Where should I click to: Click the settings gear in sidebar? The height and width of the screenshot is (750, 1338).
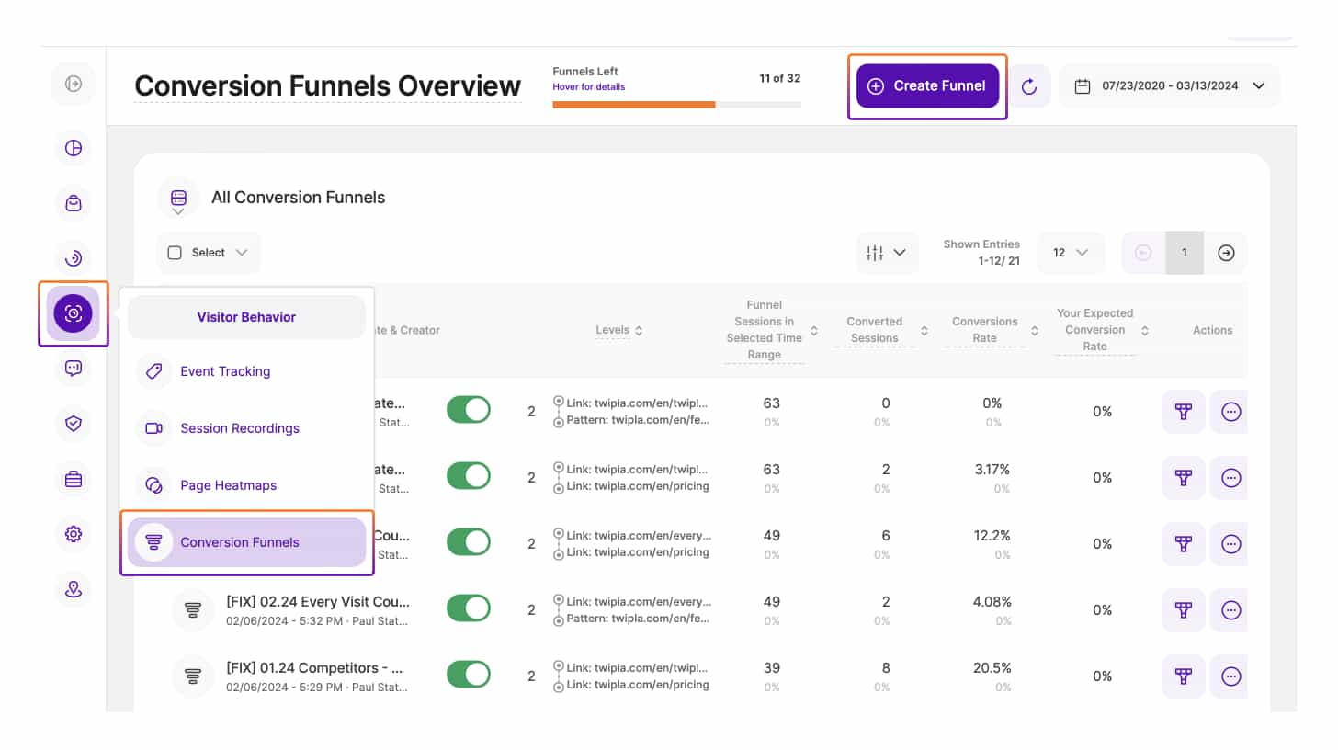click(x=74, y=534)
